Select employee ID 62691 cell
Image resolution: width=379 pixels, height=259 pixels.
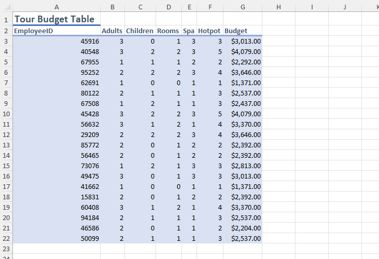pos(56,83)
